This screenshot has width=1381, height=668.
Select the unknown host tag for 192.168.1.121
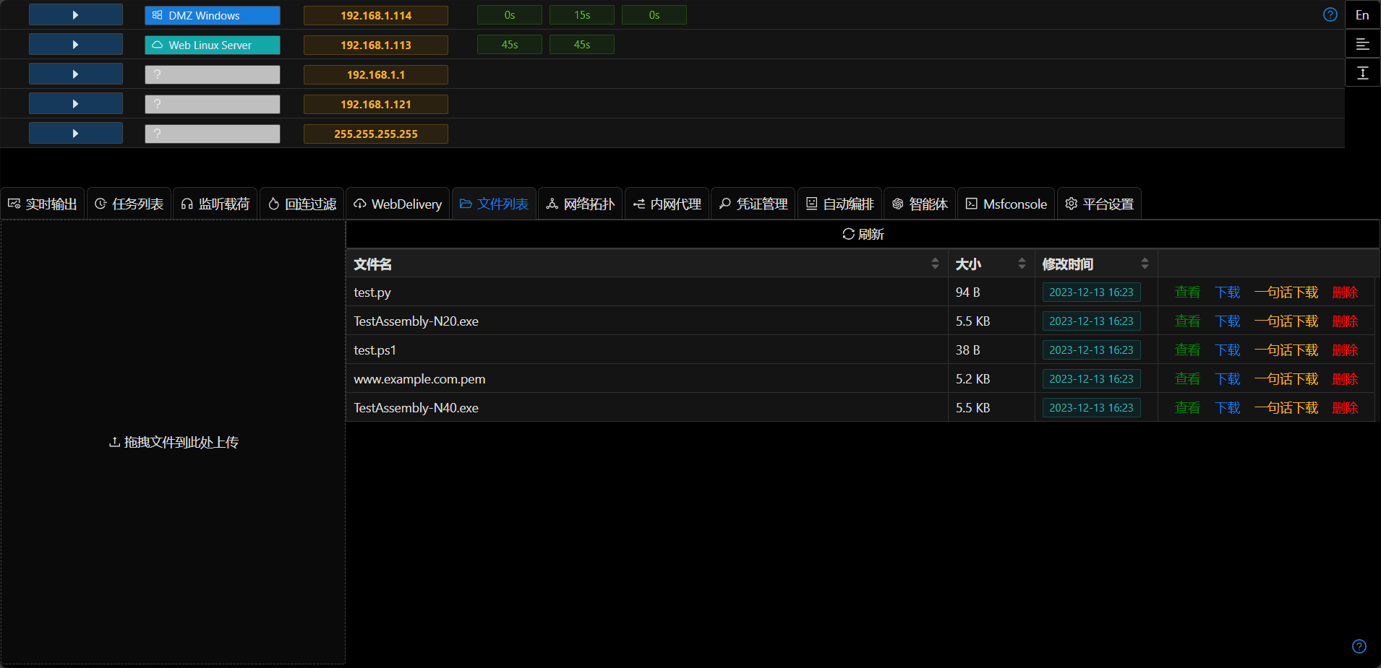[x=212, y=104]
